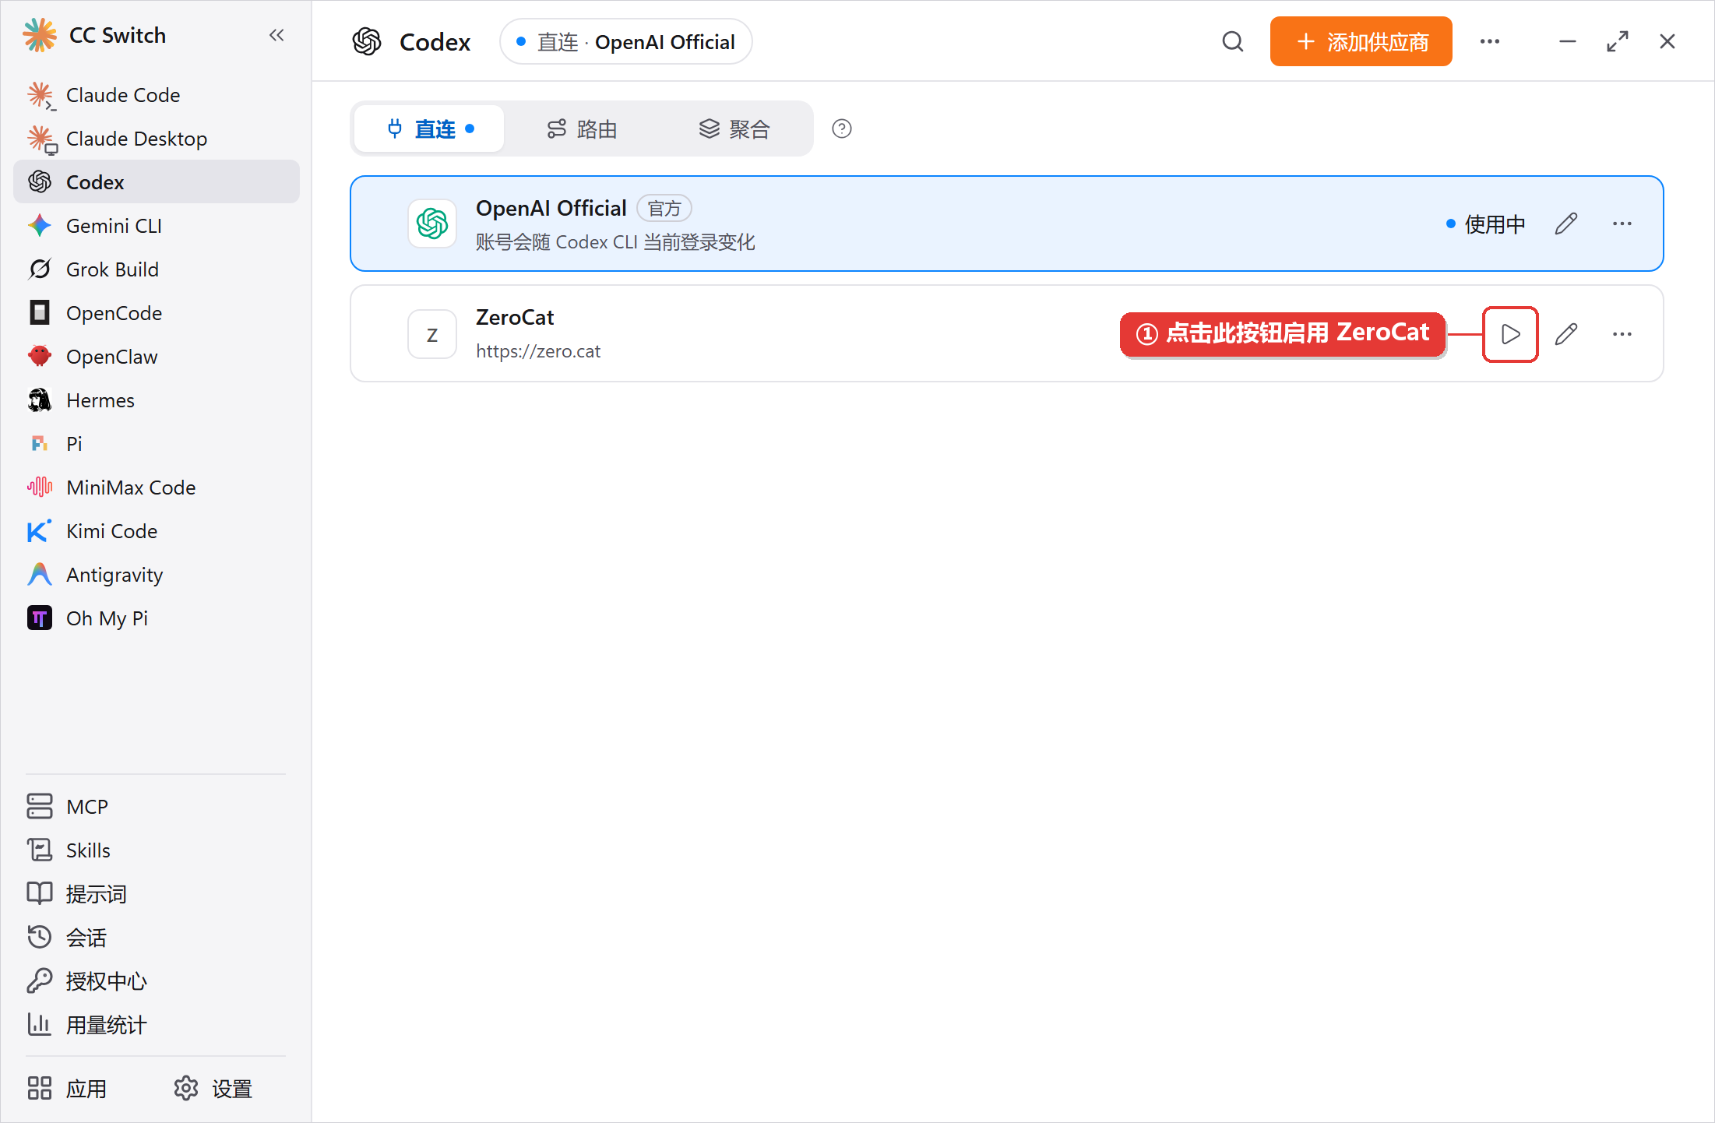Image resolution: width=1715 pixels, height=1123 pixels.
Task: Open 会话 sessions history
Action: [157, 938]
